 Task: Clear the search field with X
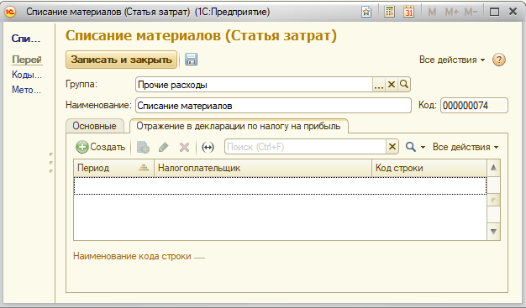[392, 147]
